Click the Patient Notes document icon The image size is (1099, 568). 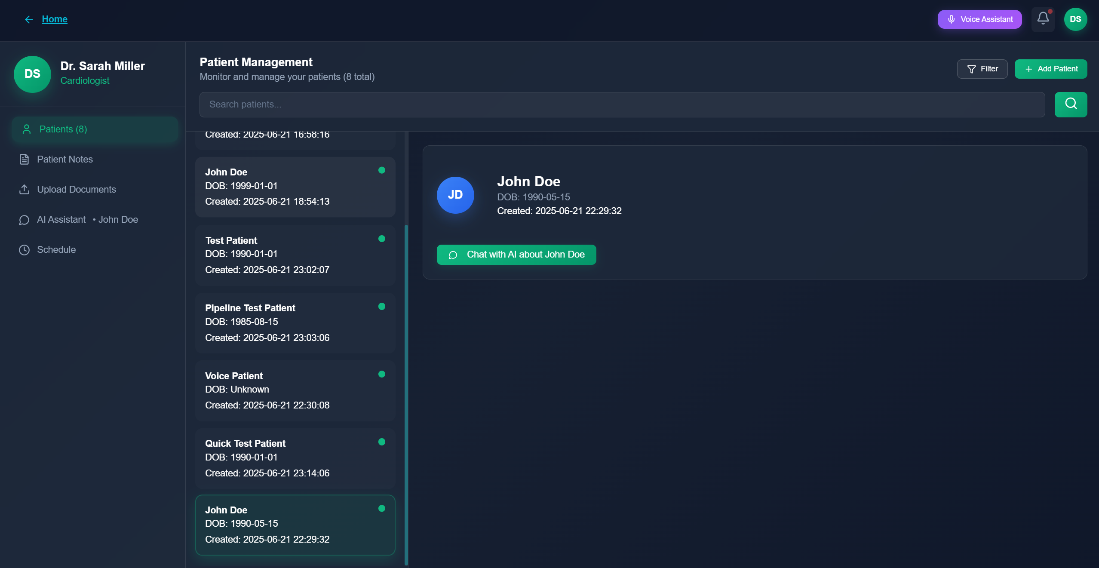coord(24,160)
